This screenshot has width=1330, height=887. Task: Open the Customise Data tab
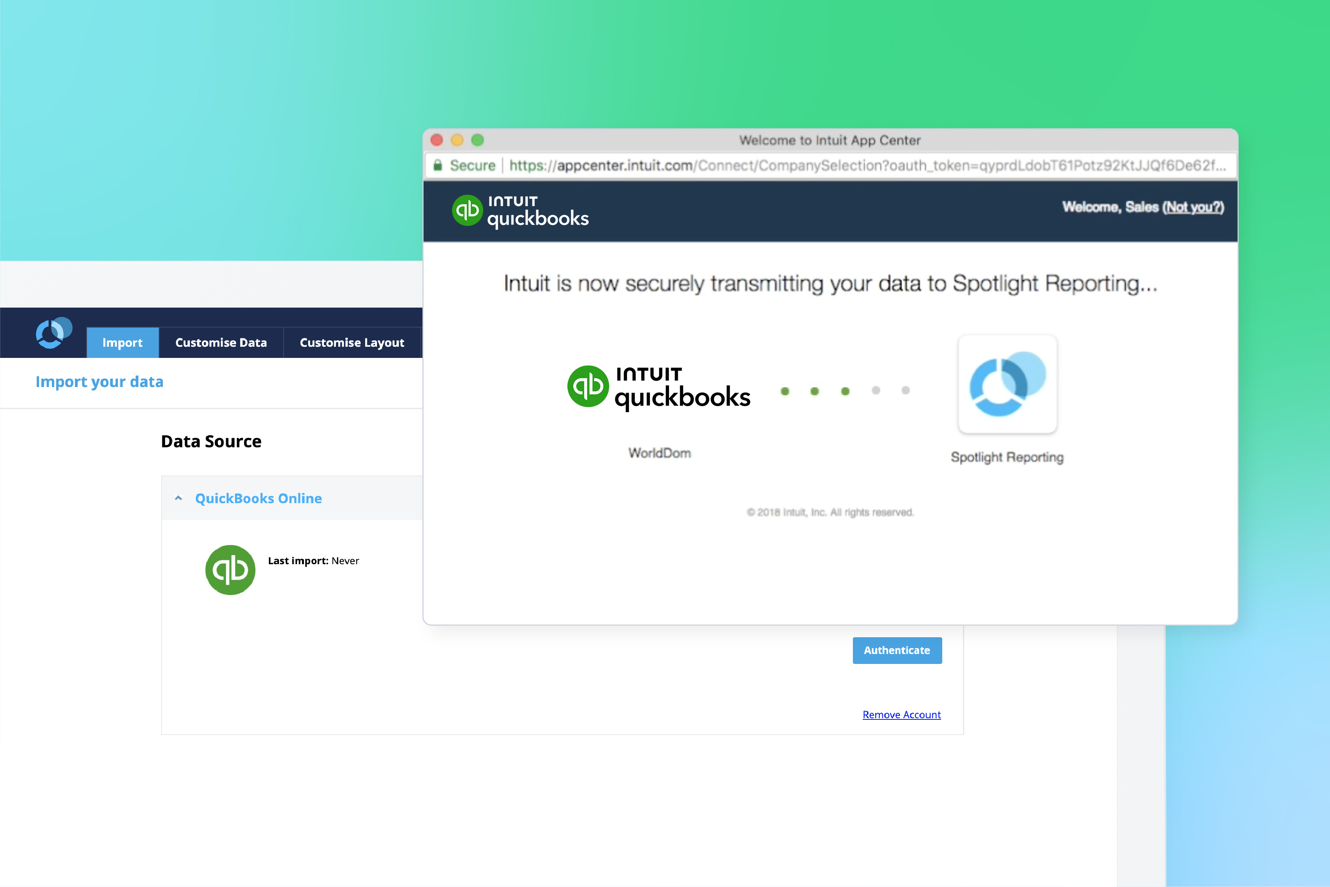point(221,343)
